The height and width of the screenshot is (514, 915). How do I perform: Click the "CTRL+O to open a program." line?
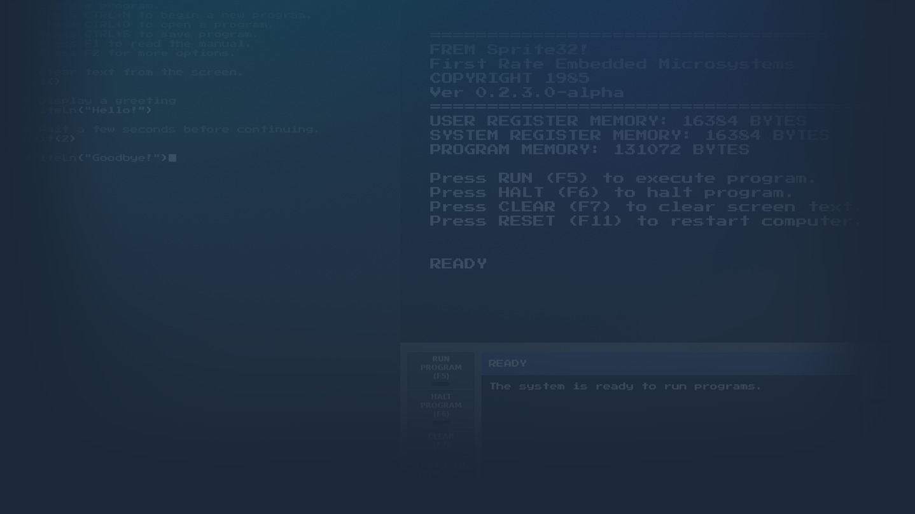pyautogui.click(x=179, y=25)
